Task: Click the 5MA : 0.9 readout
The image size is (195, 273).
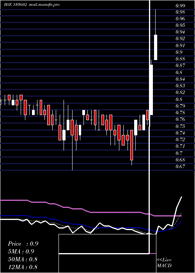Action: 21,252
